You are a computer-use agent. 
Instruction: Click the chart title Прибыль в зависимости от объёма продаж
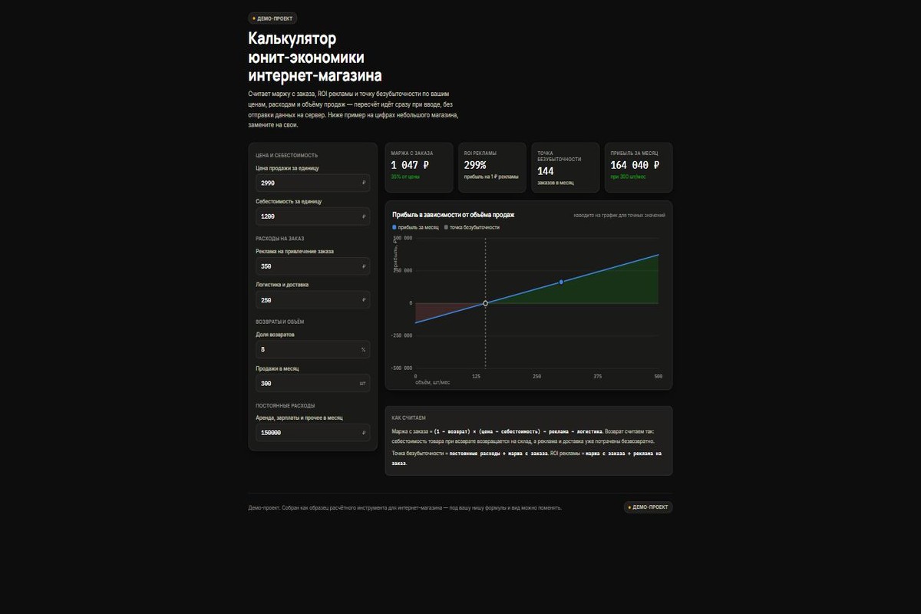[x=454, y=215]
